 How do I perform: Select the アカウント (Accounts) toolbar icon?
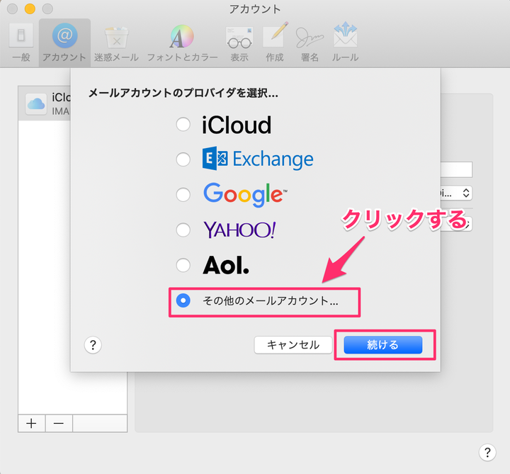pyautogui.click(x=64, y=43)
